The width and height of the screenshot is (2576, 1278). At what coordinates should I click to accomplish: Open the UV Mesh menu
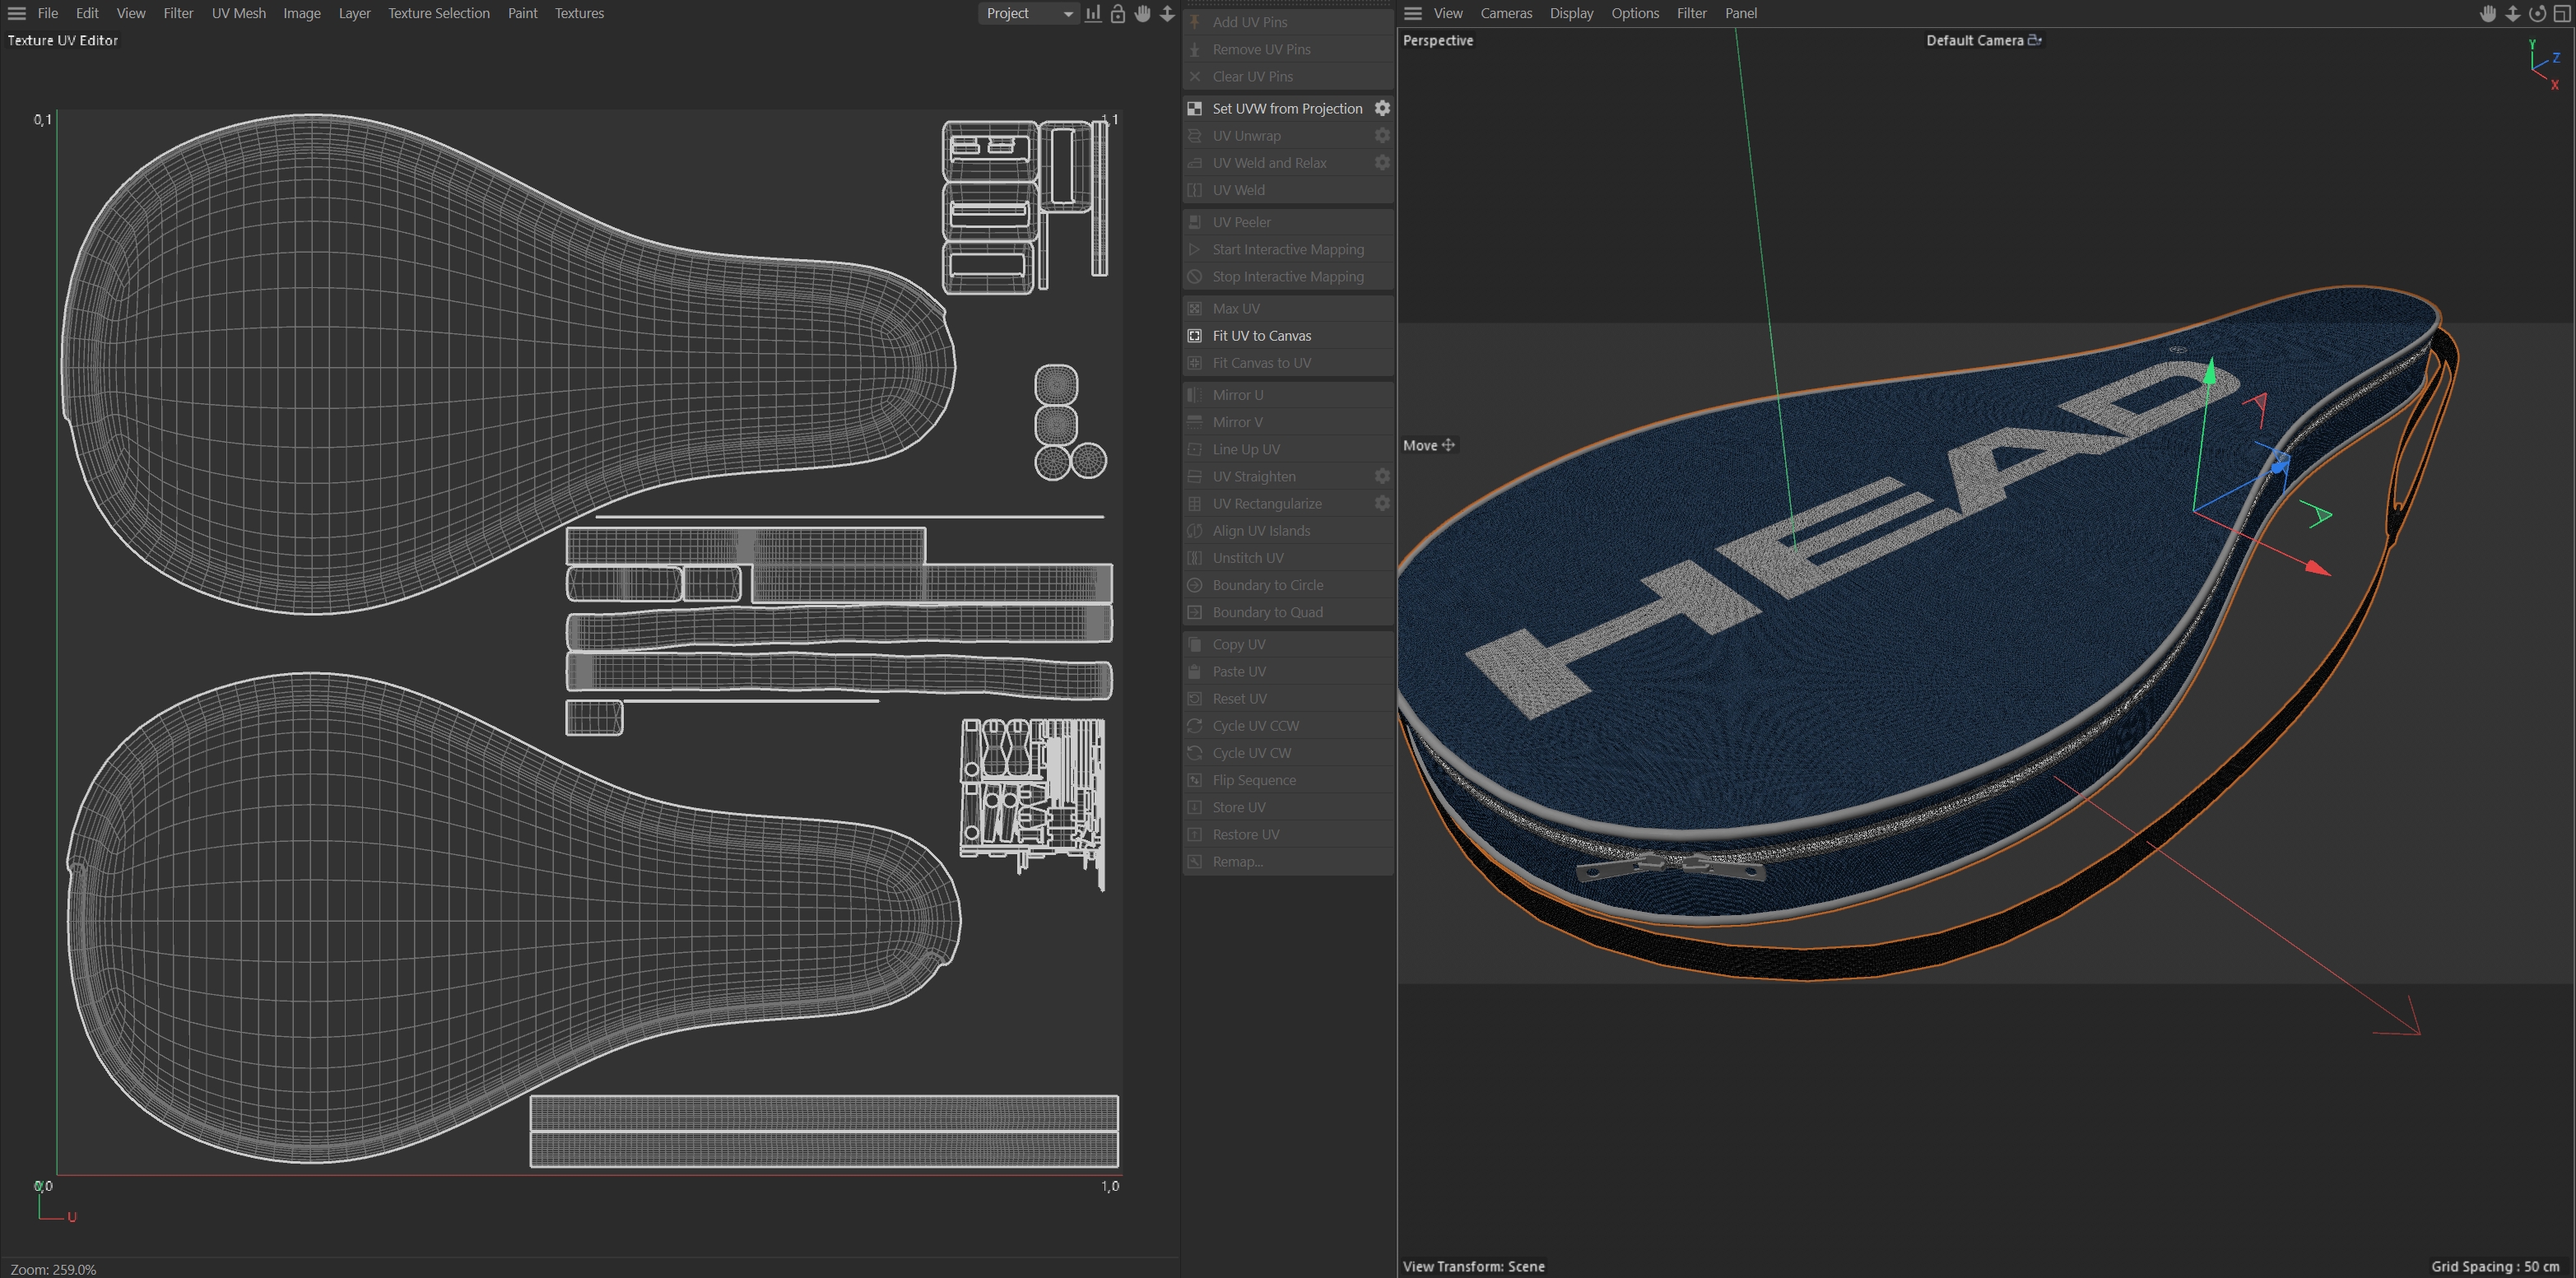coord(238,13)
